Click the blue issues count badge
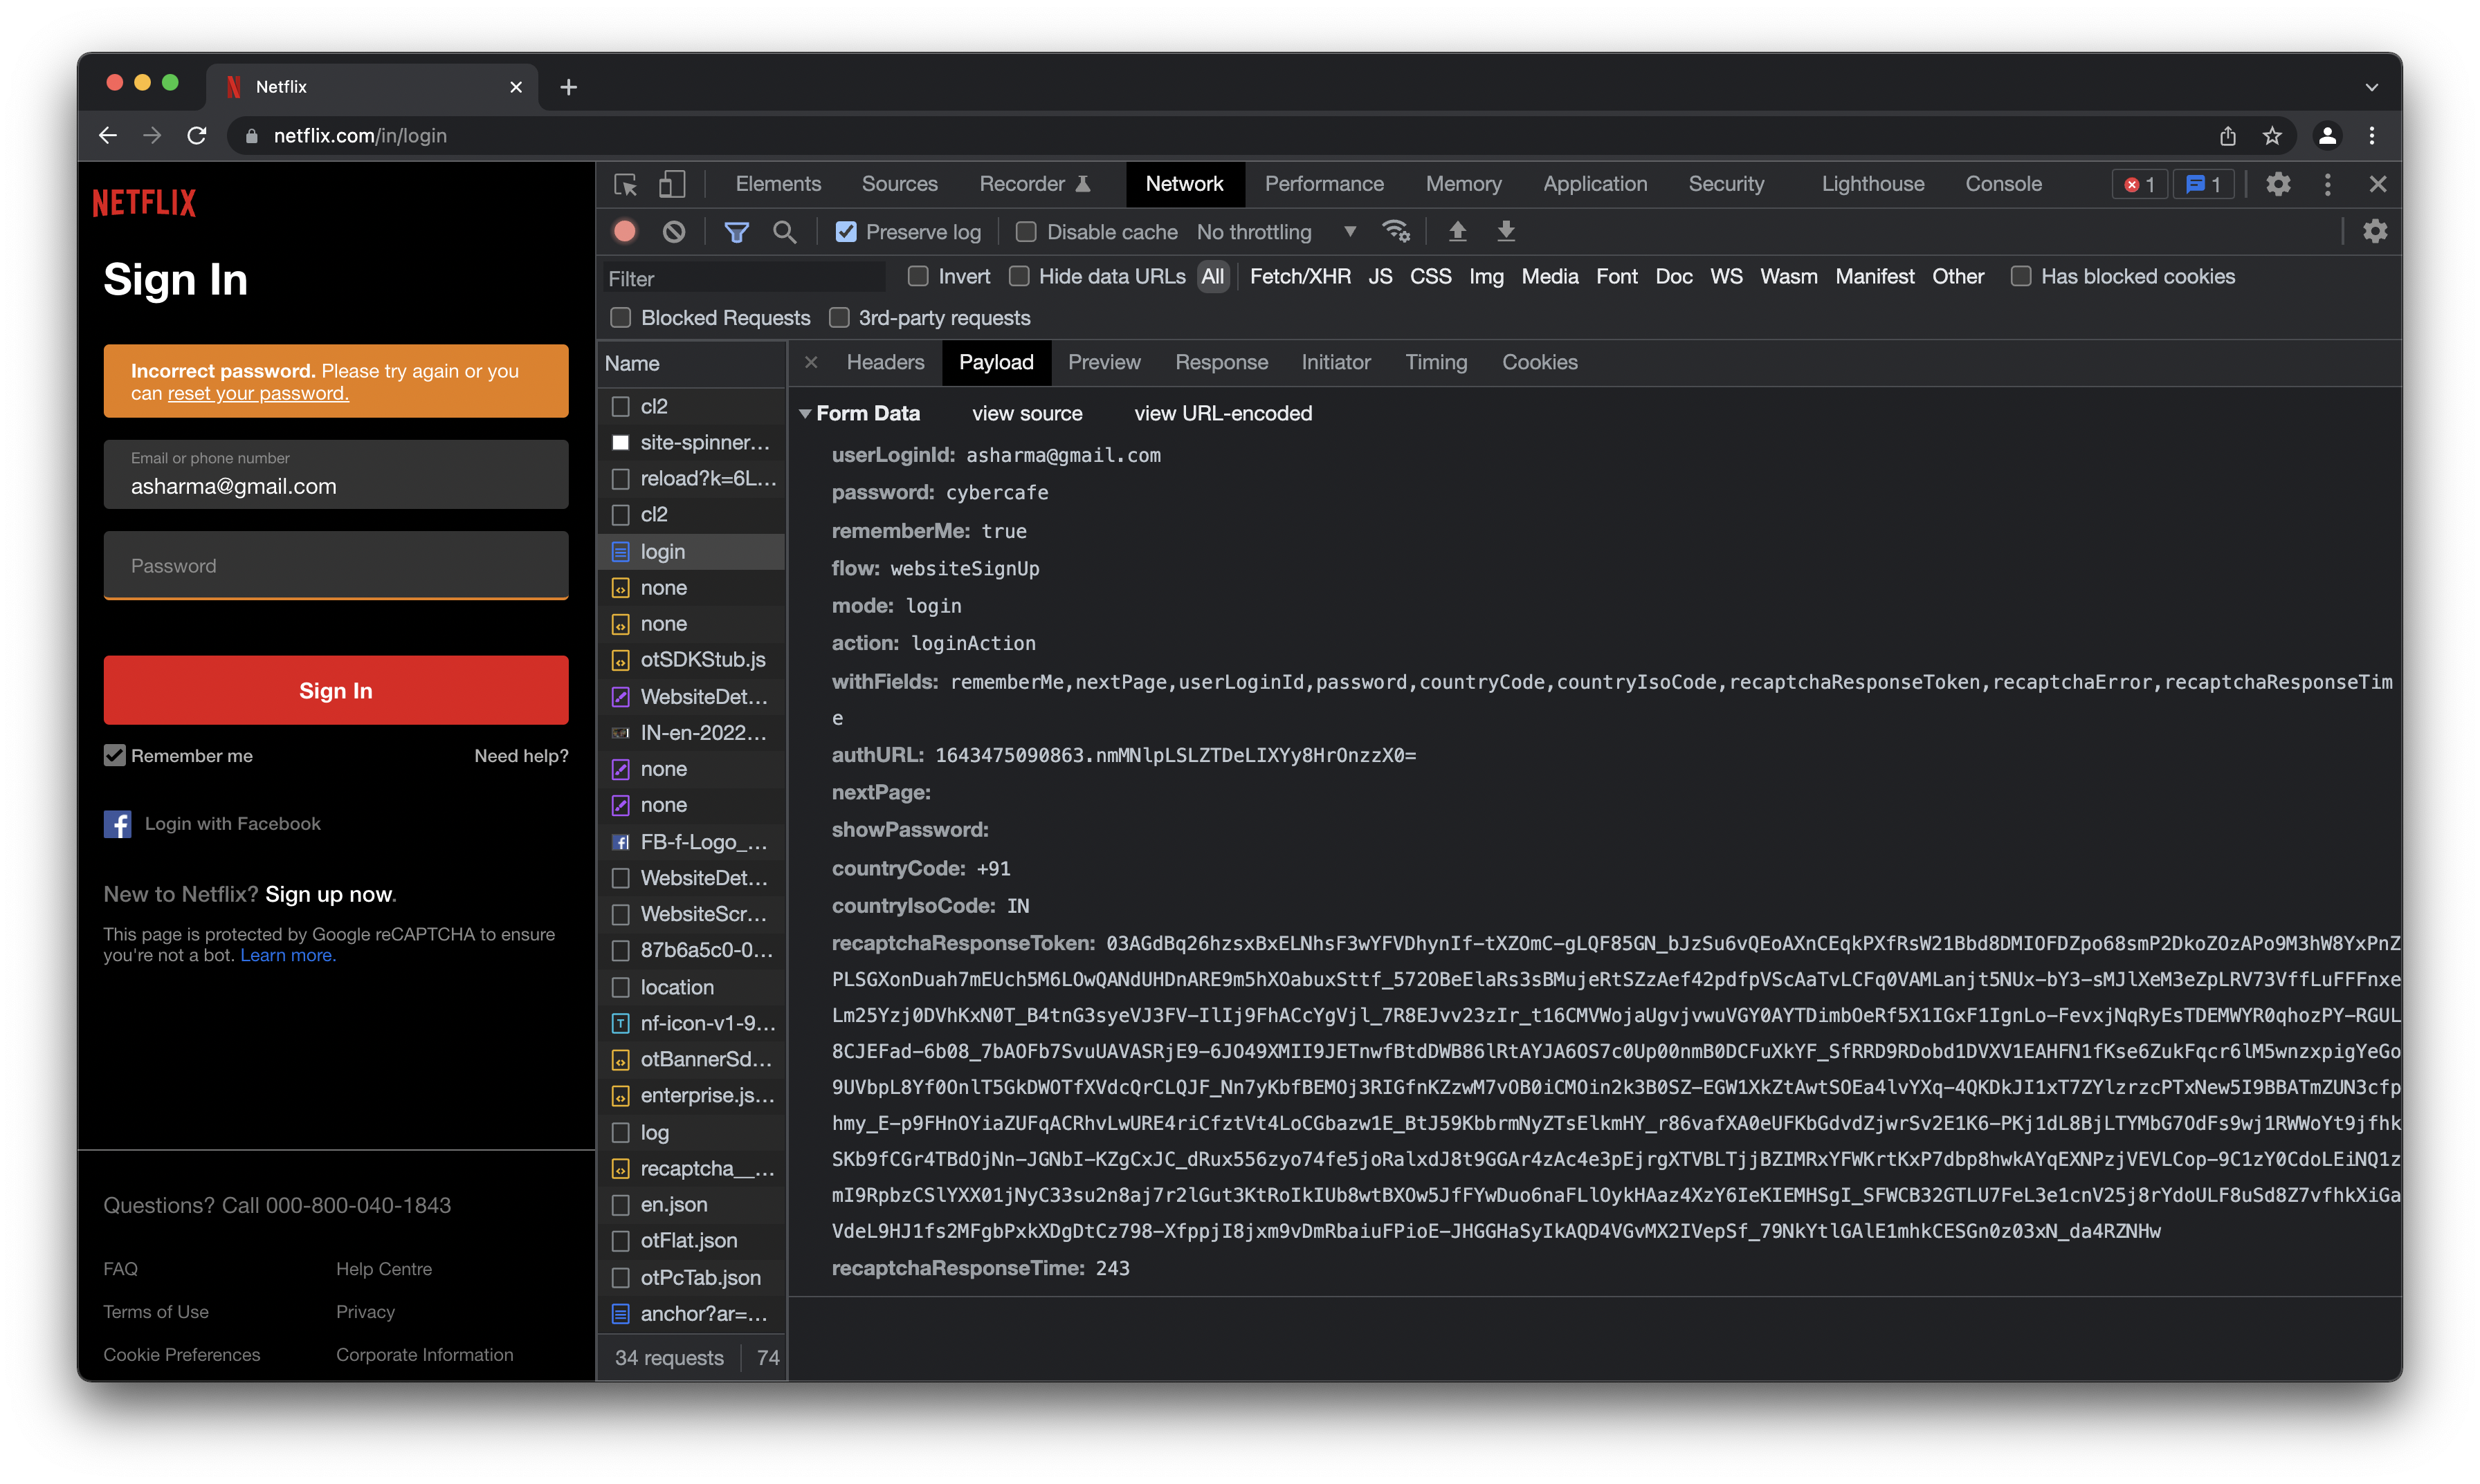The height and width of the screenshot is (1484, 2480). 2204,184
